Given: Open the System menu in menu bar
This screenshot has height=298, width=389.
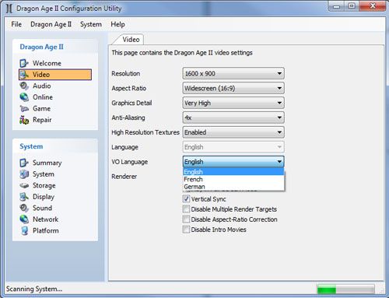Looking at the screenshot, I should (x=91, y=24).
